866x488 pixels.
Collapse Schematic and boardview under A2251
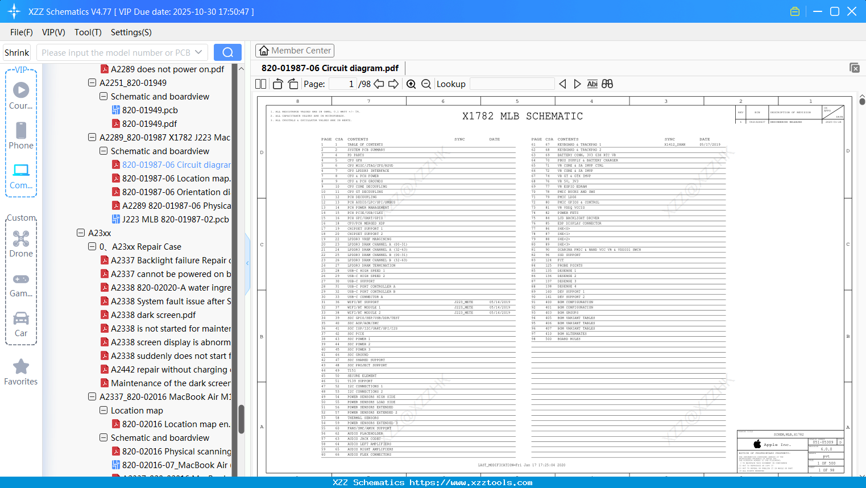click(x=103, y=96)
